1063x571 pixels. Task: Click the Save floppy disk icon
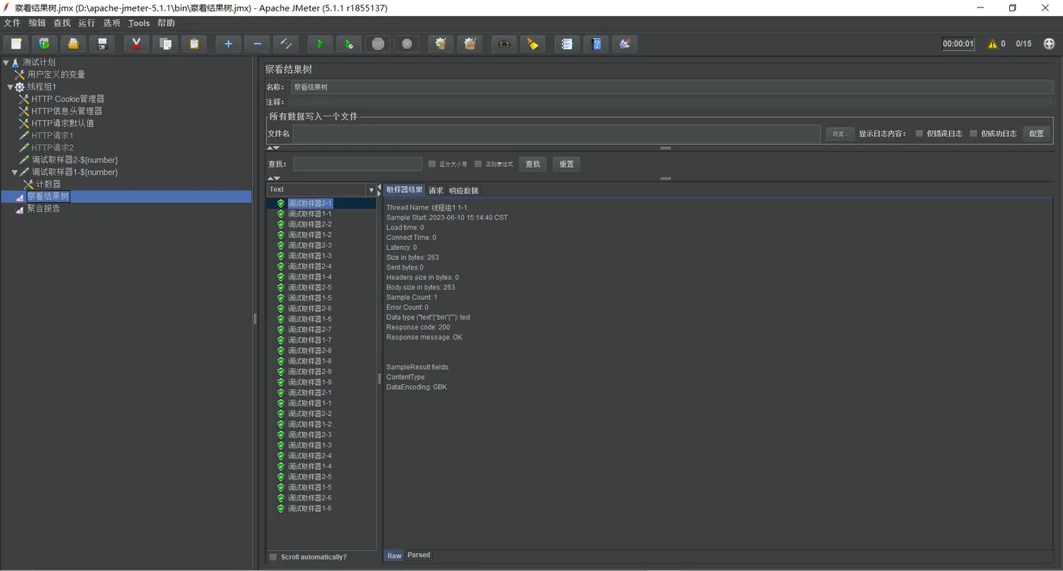[x=102, y=44]
